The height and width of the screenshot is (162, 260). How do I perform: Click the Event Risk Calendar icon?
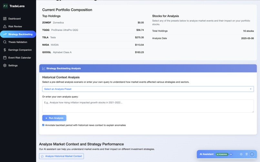[x=5, y=58]
